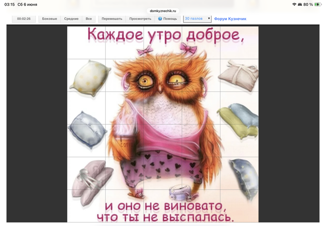Click the blue question mark help icon
The image size is (326, 226).
pyautogui.click(x=160, y=19)
